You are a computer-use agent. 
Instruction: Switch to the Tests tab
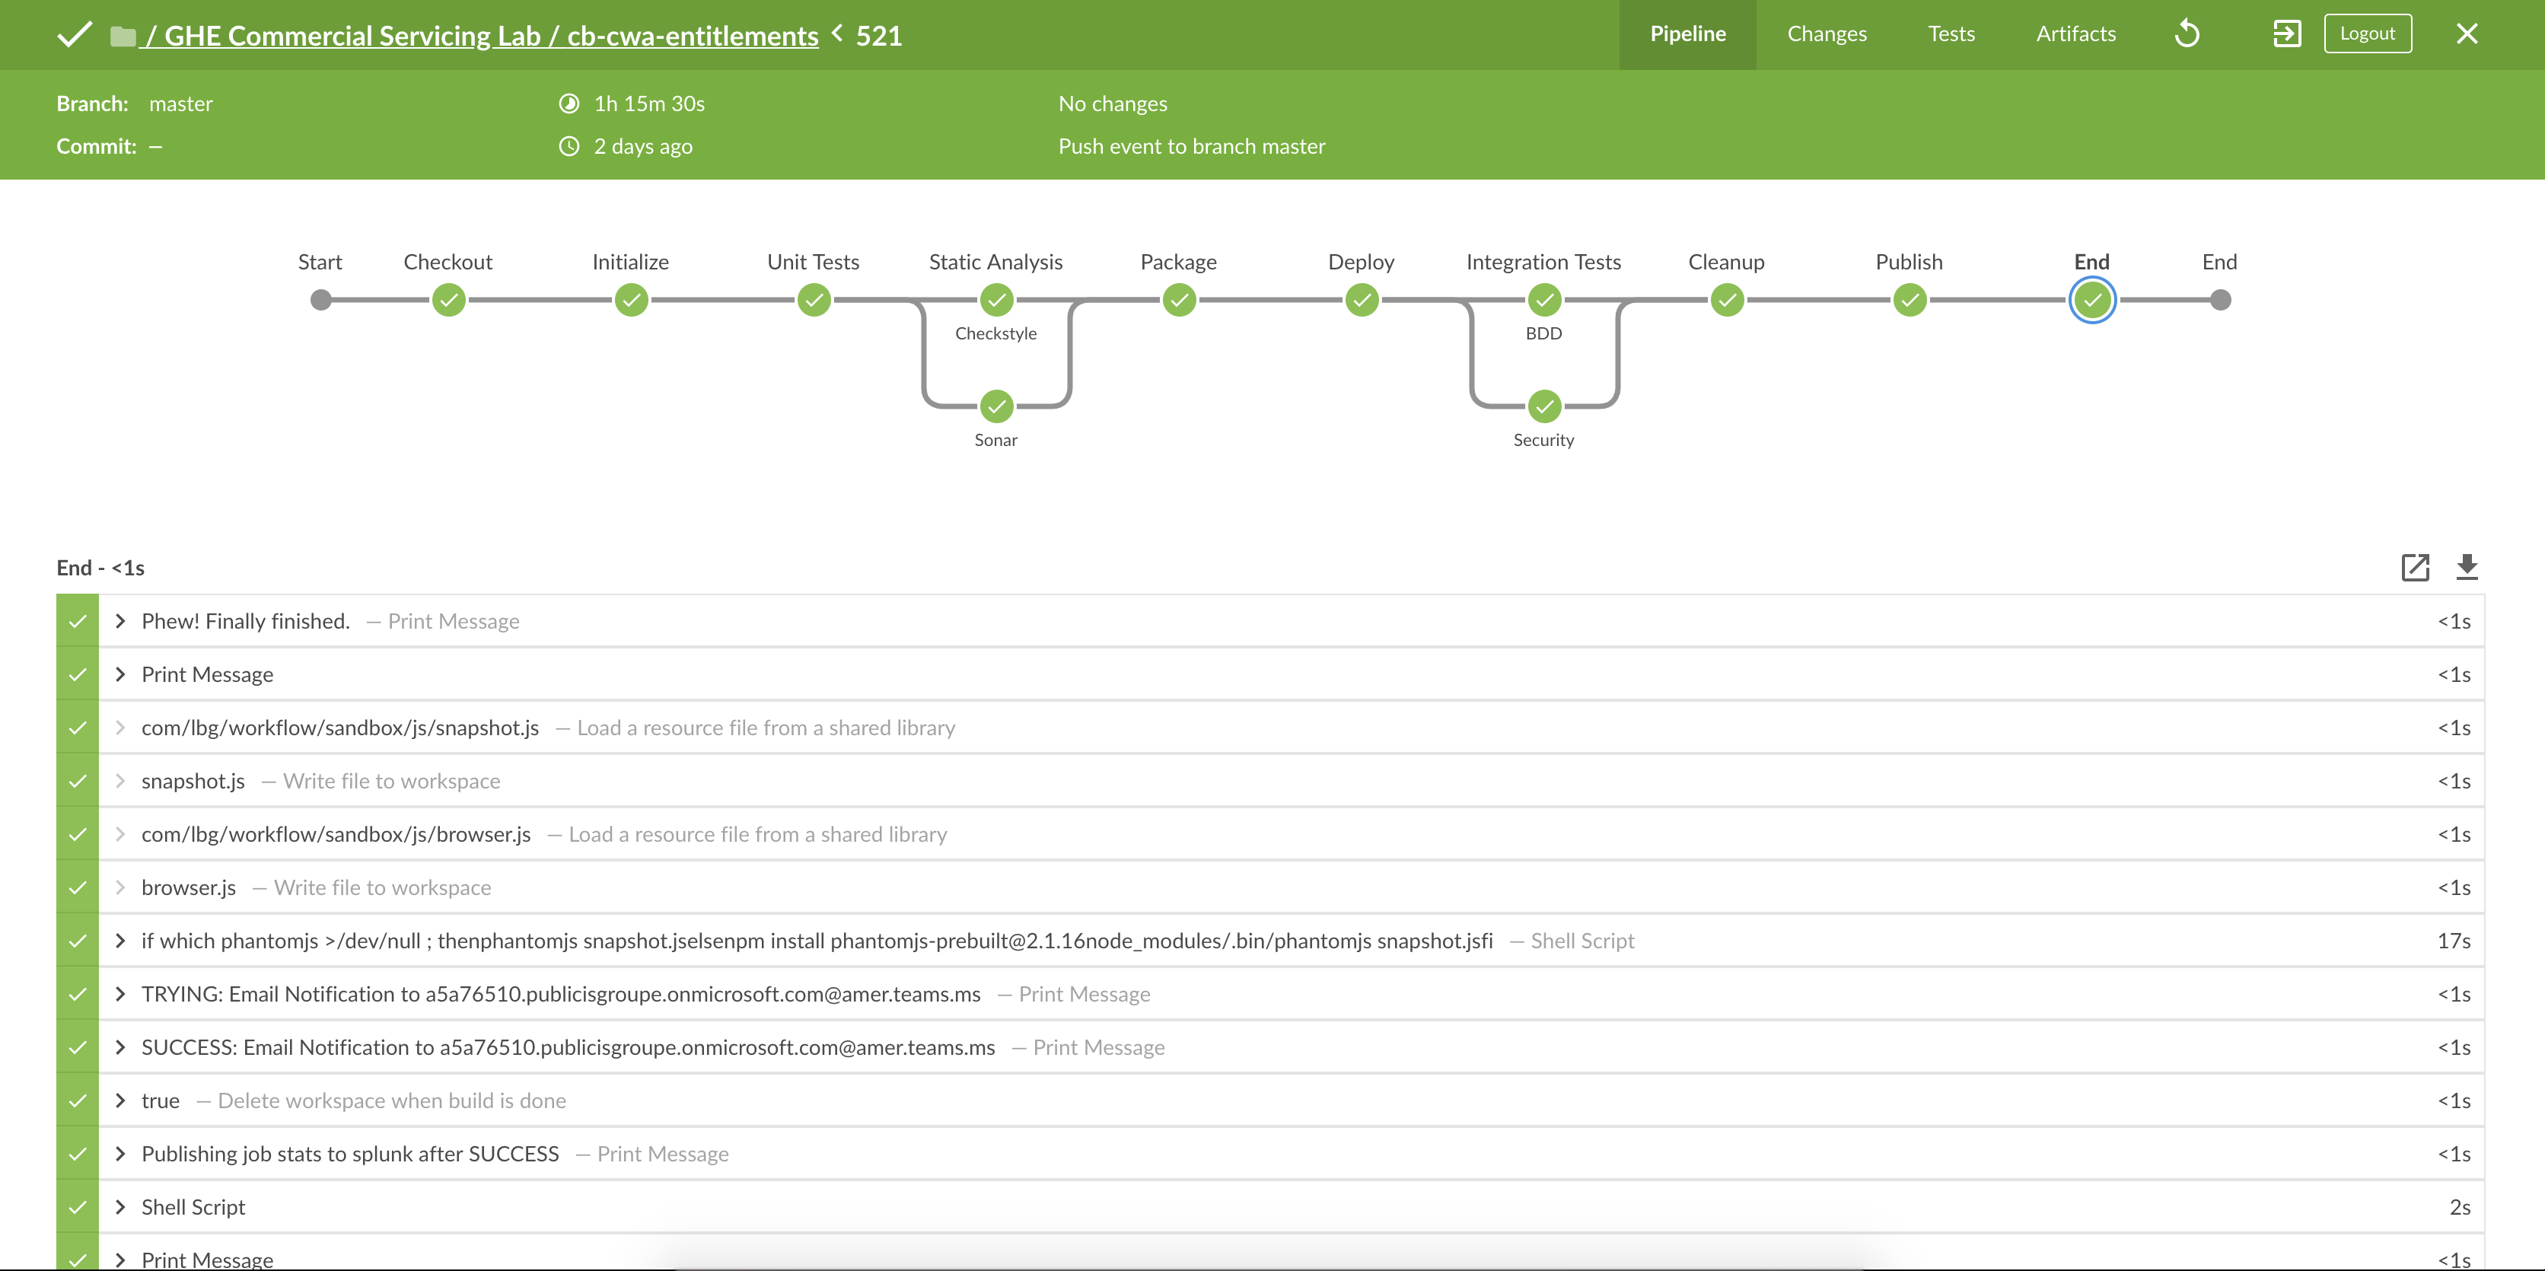pos(1951,33)
